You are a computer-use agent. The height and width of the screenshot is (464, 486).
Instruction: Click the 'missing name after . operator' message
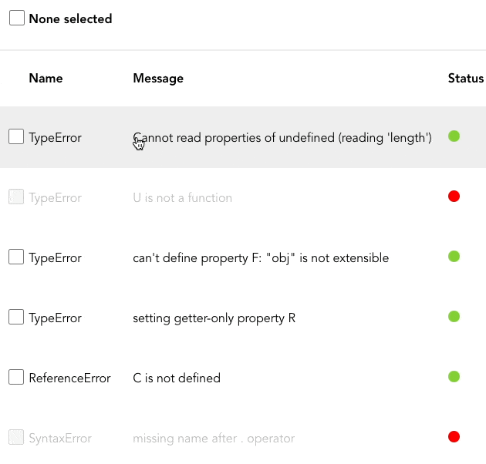(x=214, y=438)
